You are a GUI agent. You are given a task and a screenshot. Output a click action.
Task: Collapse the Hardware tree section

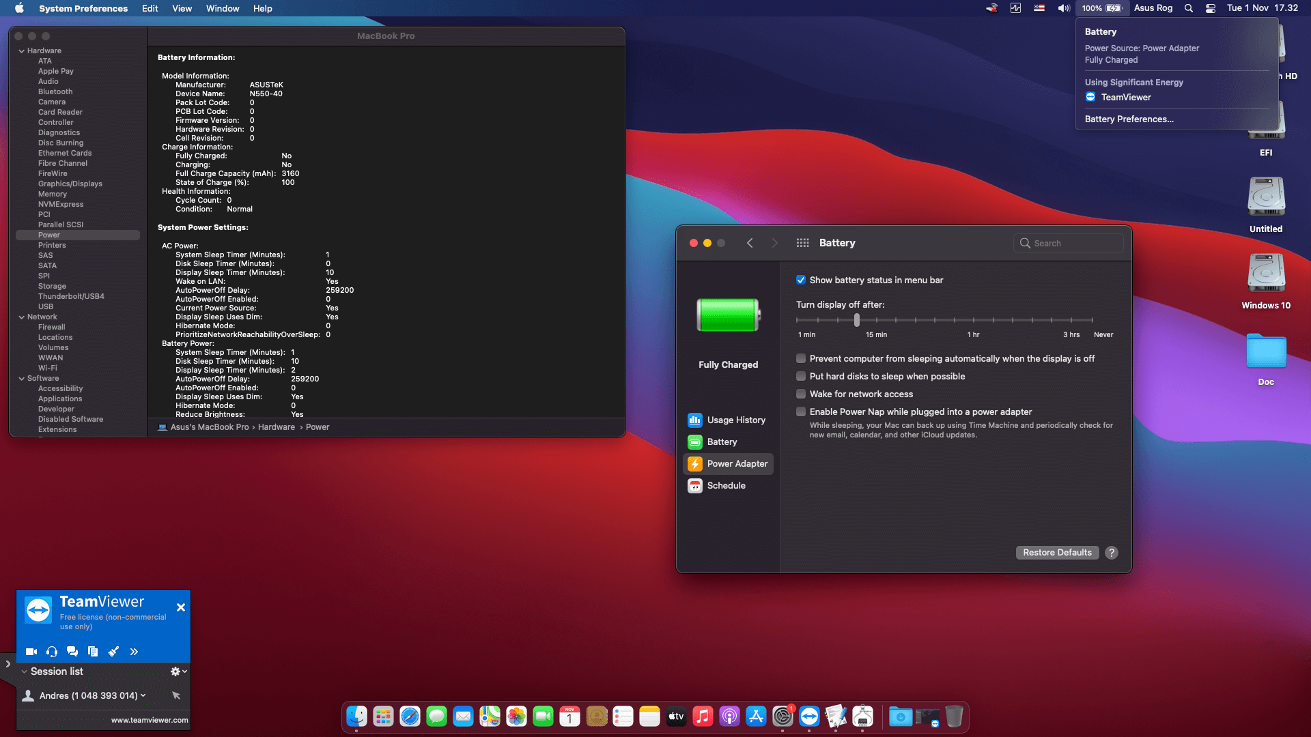(x=22, y=51)
